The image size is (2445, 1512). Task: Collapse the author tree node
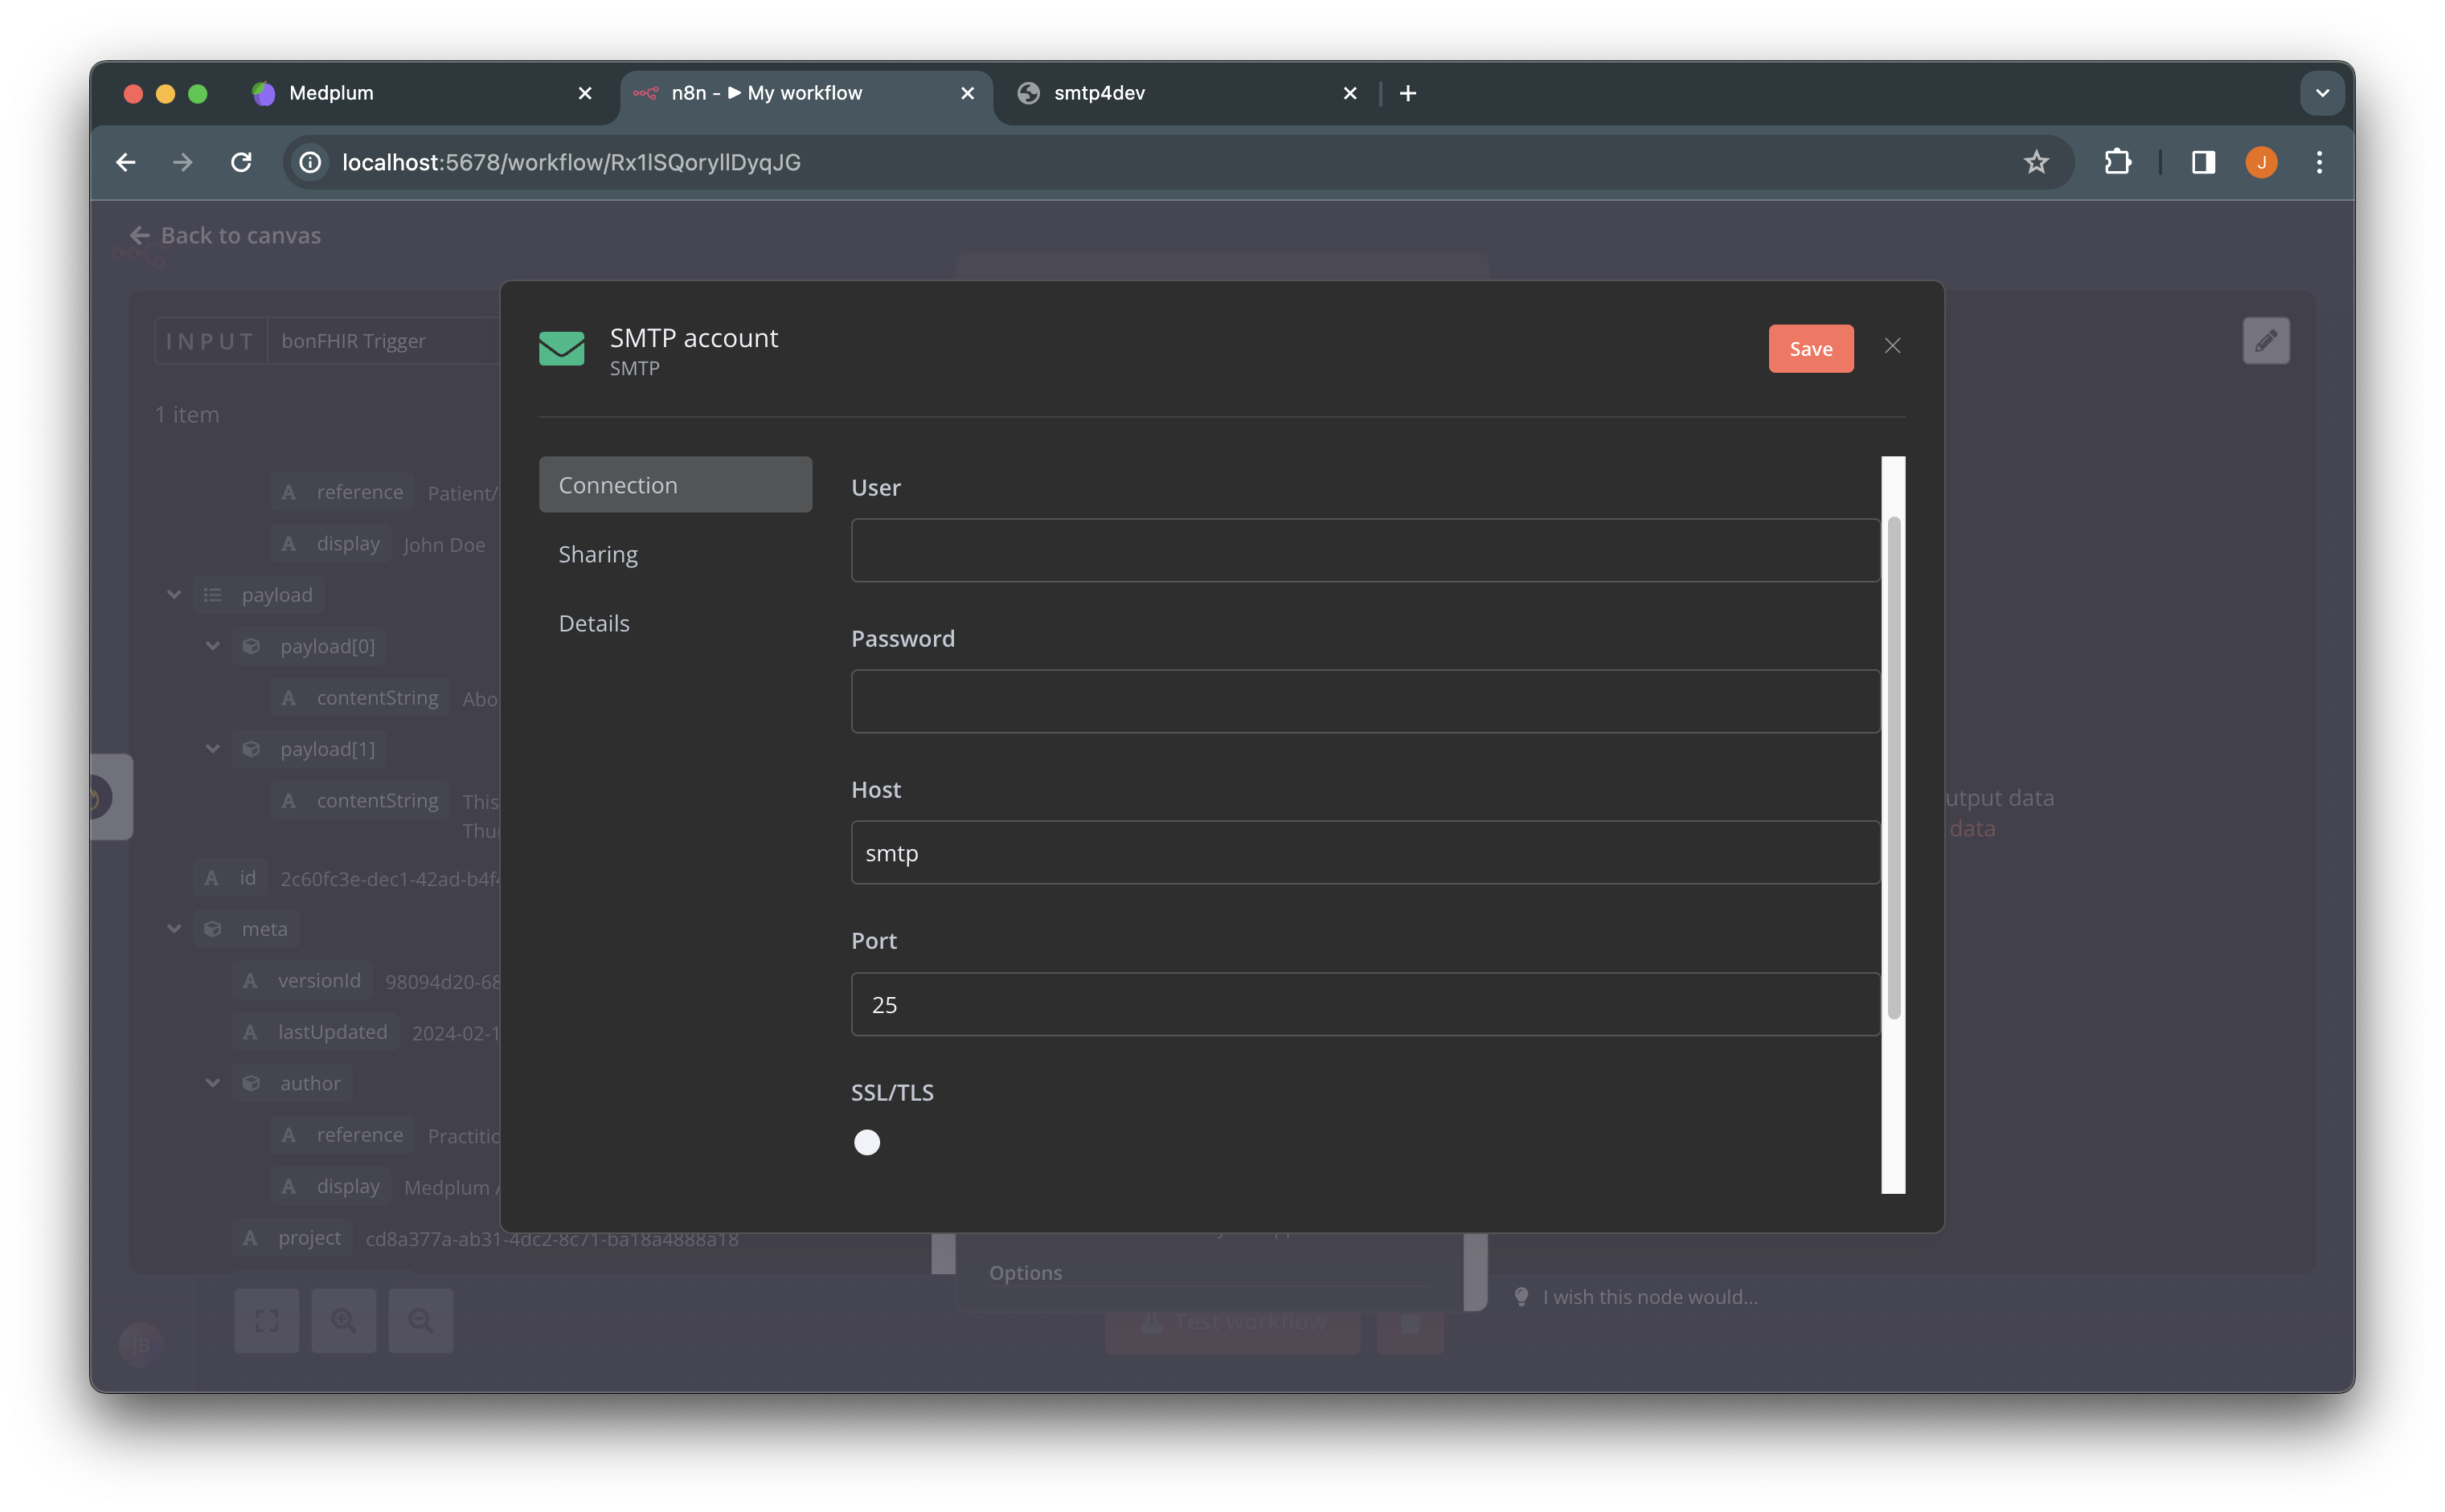click(213, 1083)
